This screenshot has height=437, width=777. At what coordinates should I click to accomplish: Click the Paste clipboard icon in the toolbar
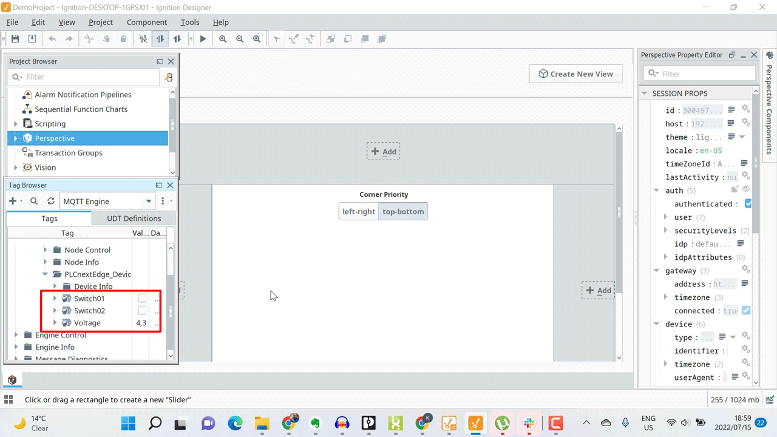(x=123, y=39)
